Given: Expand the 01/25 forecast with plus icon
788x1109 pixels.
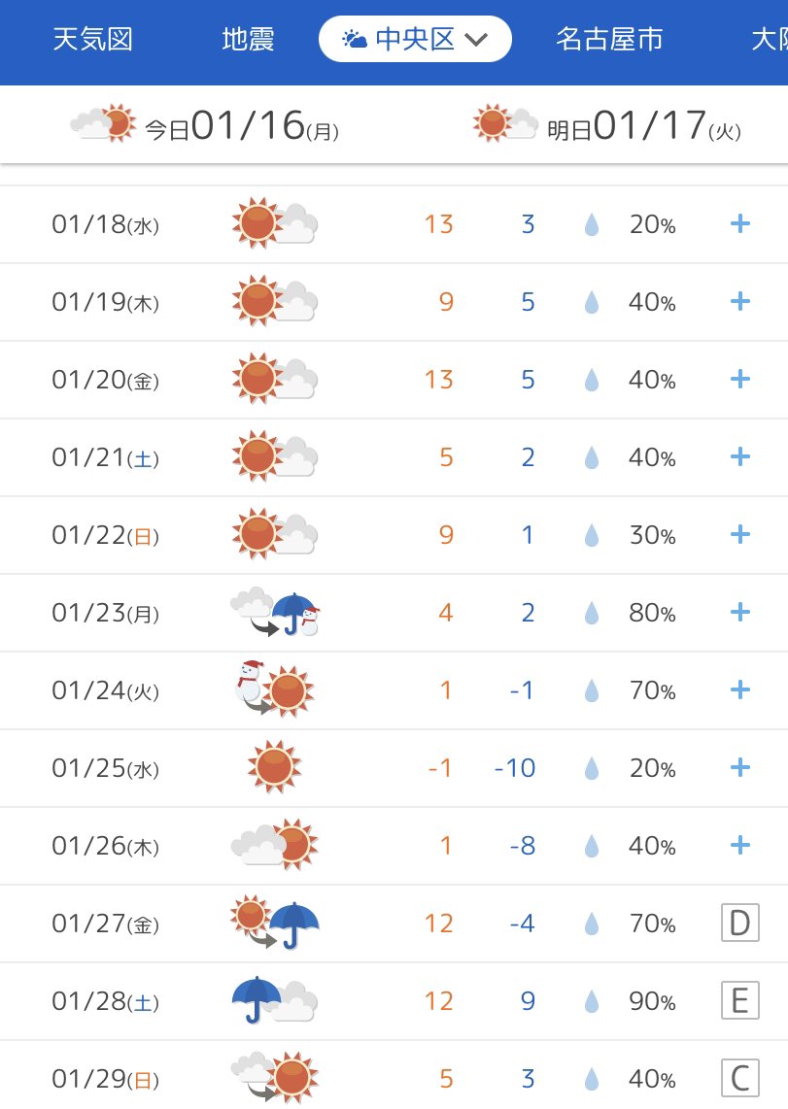Looking at the screenshot, I should 739,767.
